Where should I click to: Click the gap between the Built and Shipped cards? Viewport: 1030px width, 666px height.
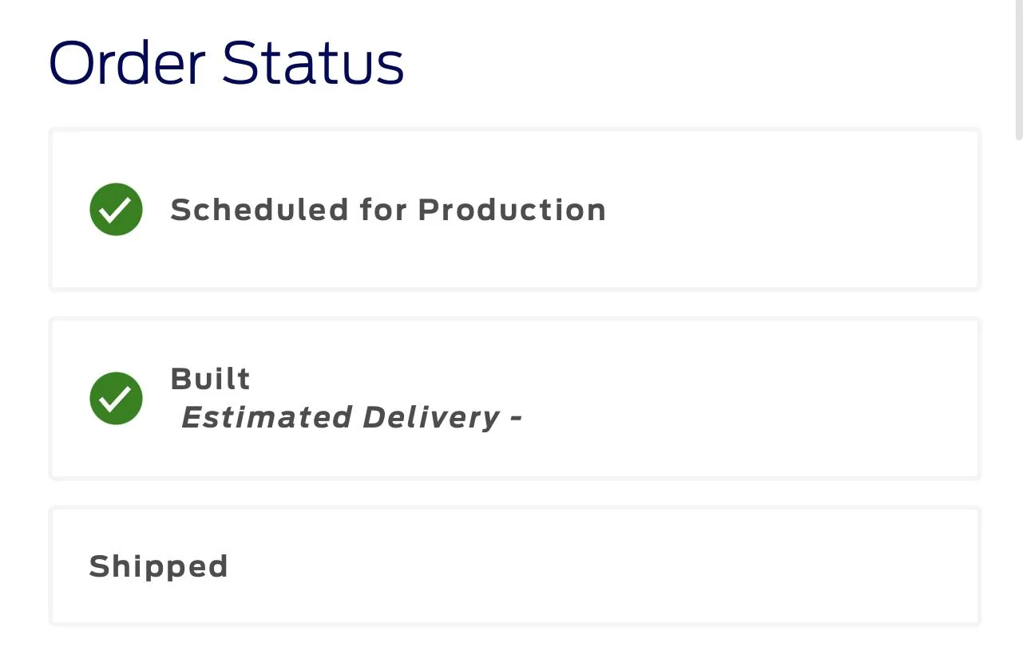515,493
